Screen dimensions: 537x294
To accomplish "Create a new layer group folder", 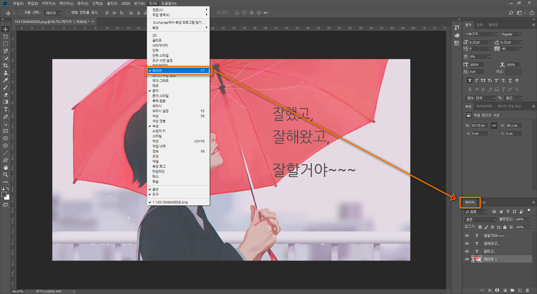I will 512,290.
